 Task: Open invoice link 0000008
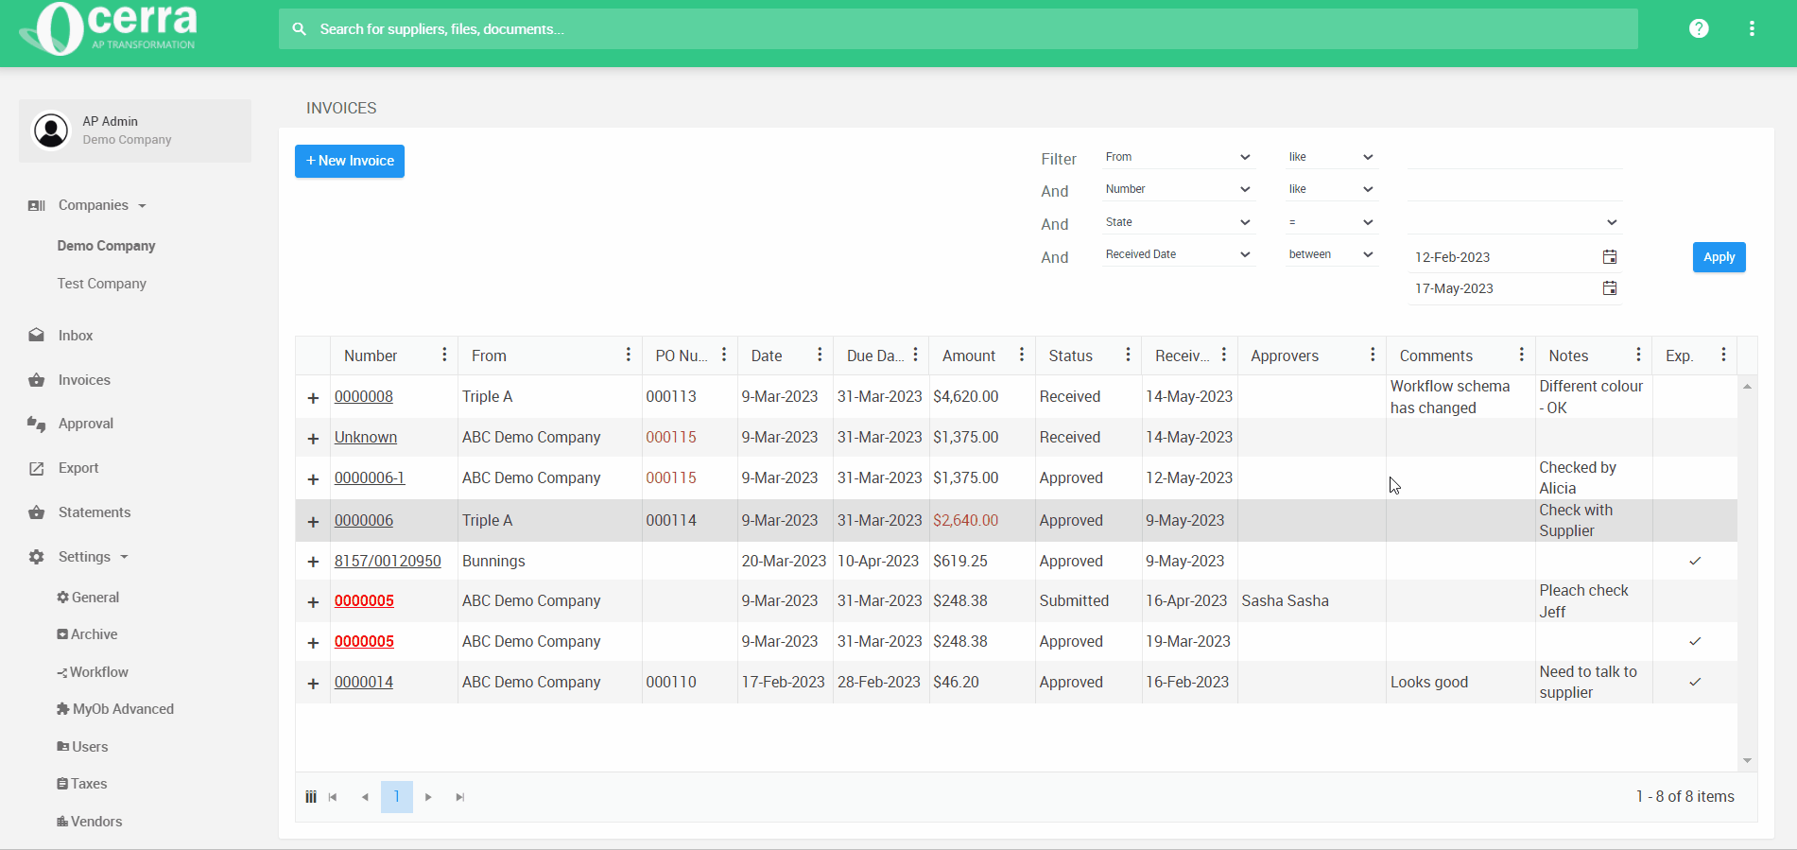[364, 397]
